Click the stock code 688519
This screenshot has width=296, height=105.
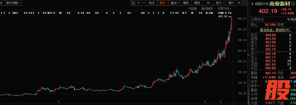261,4
